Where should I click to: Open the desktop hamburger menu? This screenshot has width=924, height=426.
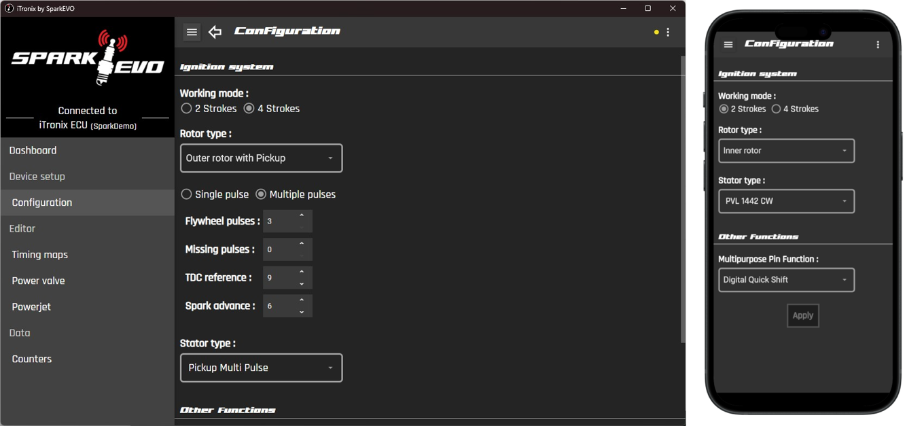tap(192, 32)
